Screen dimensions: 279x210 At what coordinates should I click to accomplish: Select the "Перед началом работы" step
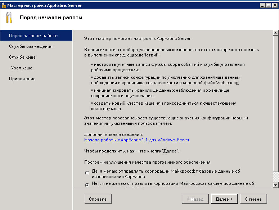pos(33,36)
